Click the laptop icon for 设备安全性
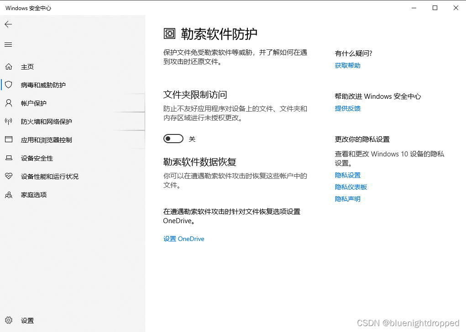 tap(9, 158)
